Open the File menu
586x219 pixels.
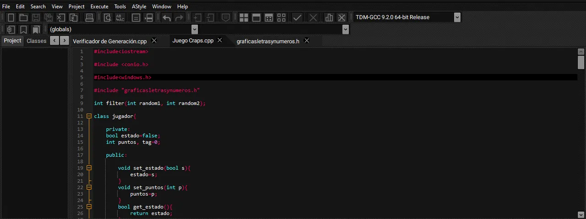pos(6,6)
